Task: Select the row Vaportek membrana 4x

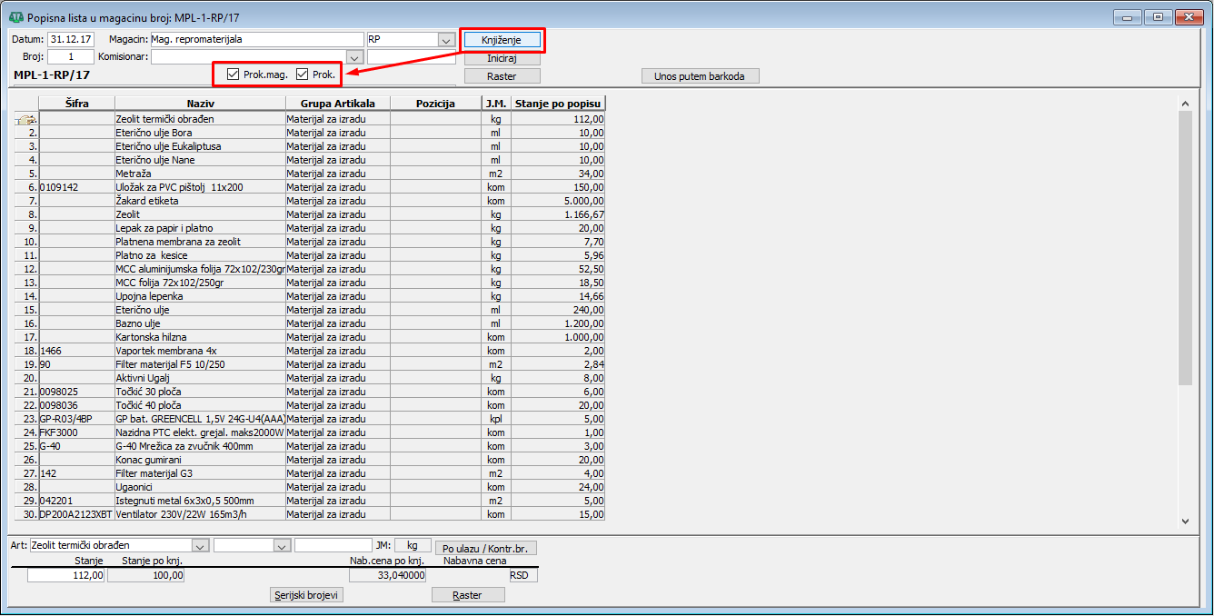Action: click(x=311, y=351)
